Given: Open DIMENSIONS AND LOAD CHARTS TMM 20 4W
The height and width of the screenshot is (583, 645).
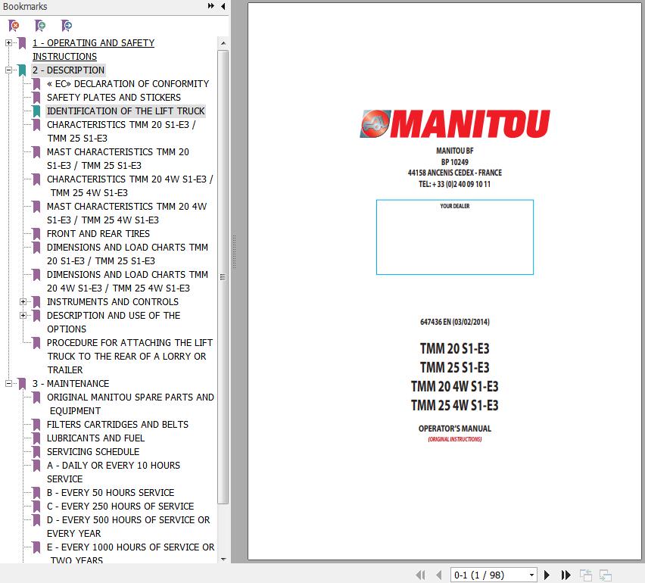Looking at the screenshot, I should pyautogui.click(x=127, y=281).
